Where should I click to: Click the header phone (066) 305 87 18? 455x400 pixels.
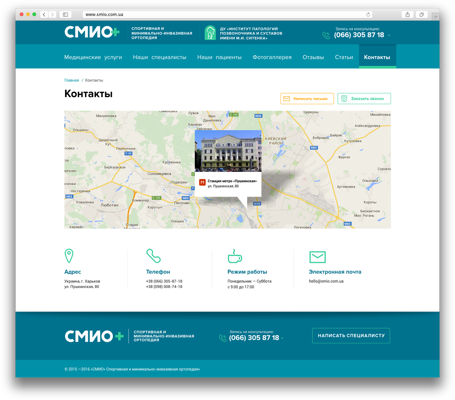(359, 35)
